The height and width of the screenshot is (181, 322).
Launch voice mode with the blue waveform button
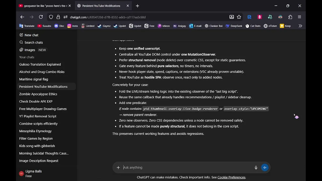coord(265,167)
